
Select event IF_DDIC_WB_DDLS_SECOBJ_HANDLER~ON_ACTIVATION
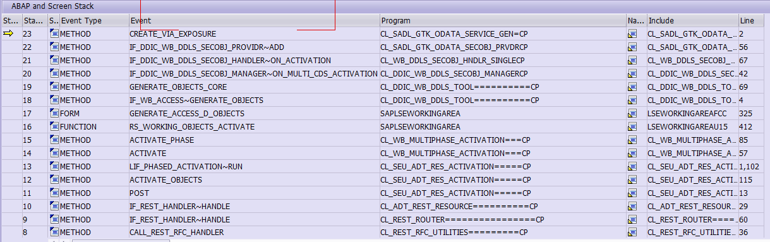tap(230, 61)
